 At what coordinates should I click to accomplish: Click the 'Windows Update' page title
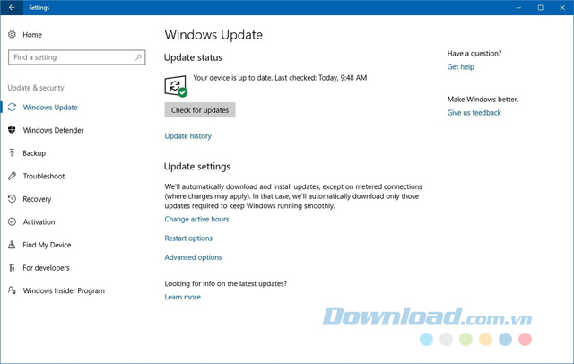tap(213, 35)
